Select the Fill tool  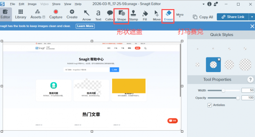145,16
